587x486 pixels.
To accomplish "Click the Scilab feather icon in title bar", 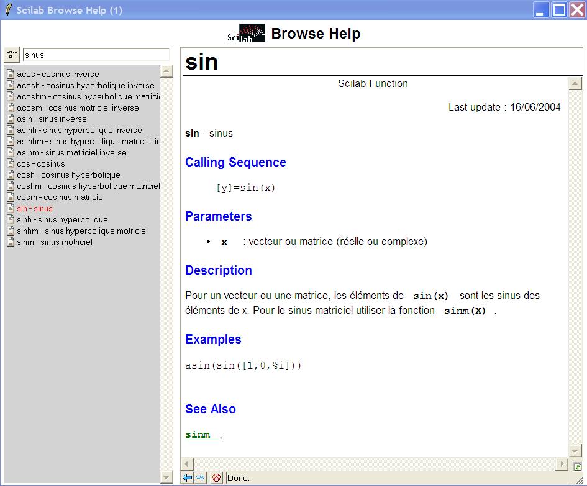I will click(8, 10).
